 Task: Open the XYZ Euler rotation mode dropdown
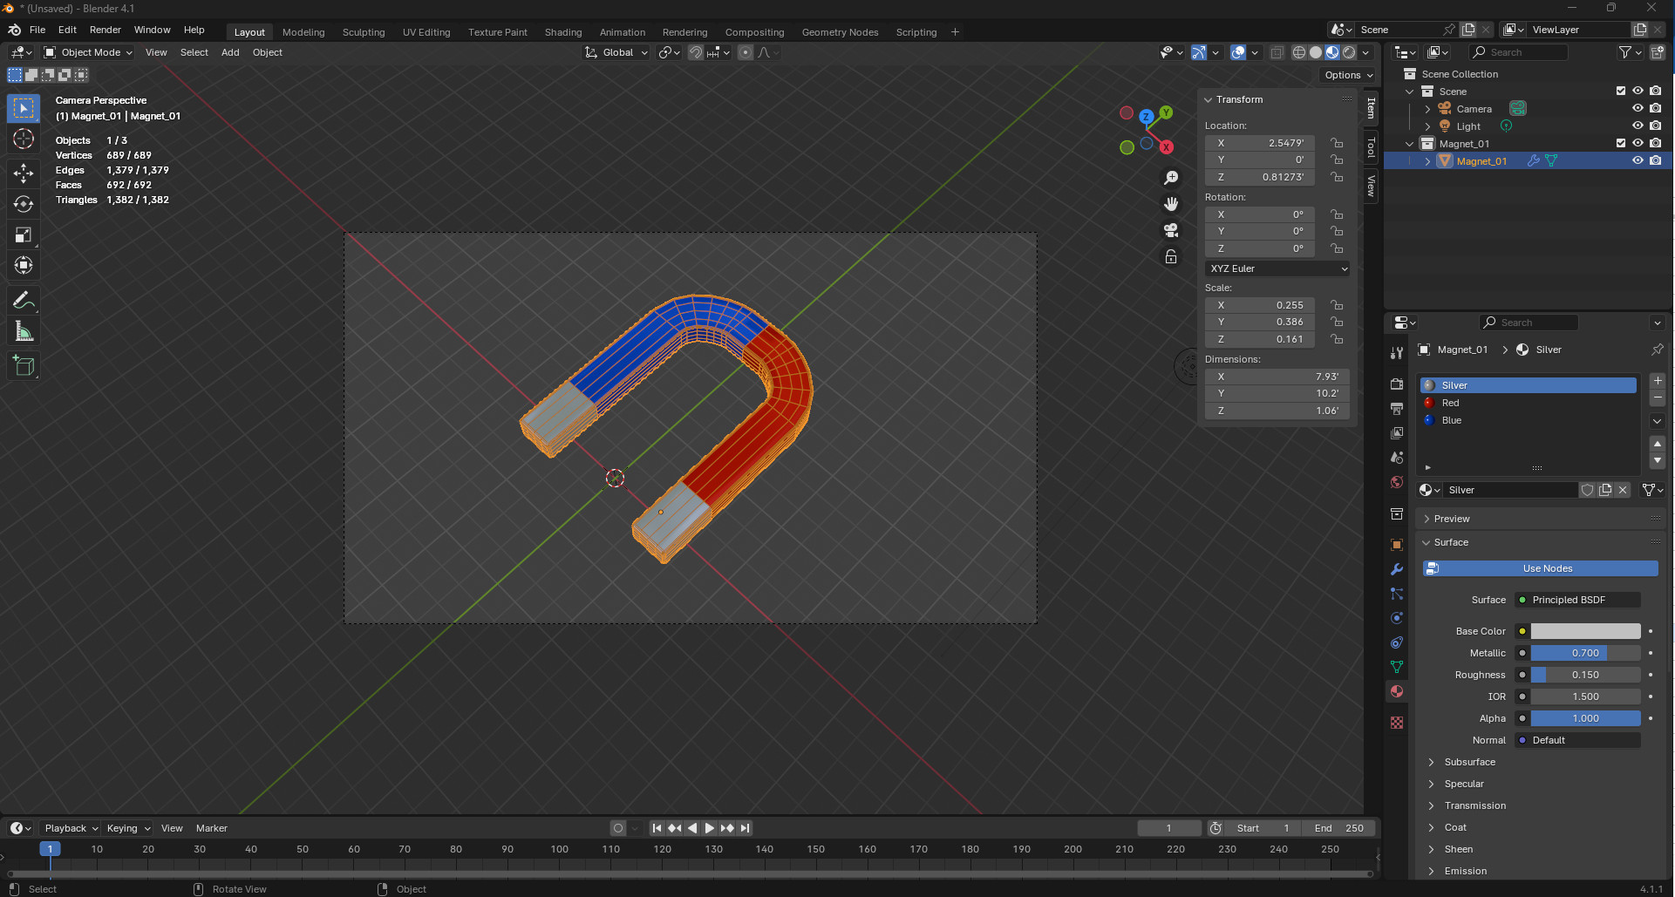coord(1277,268)
